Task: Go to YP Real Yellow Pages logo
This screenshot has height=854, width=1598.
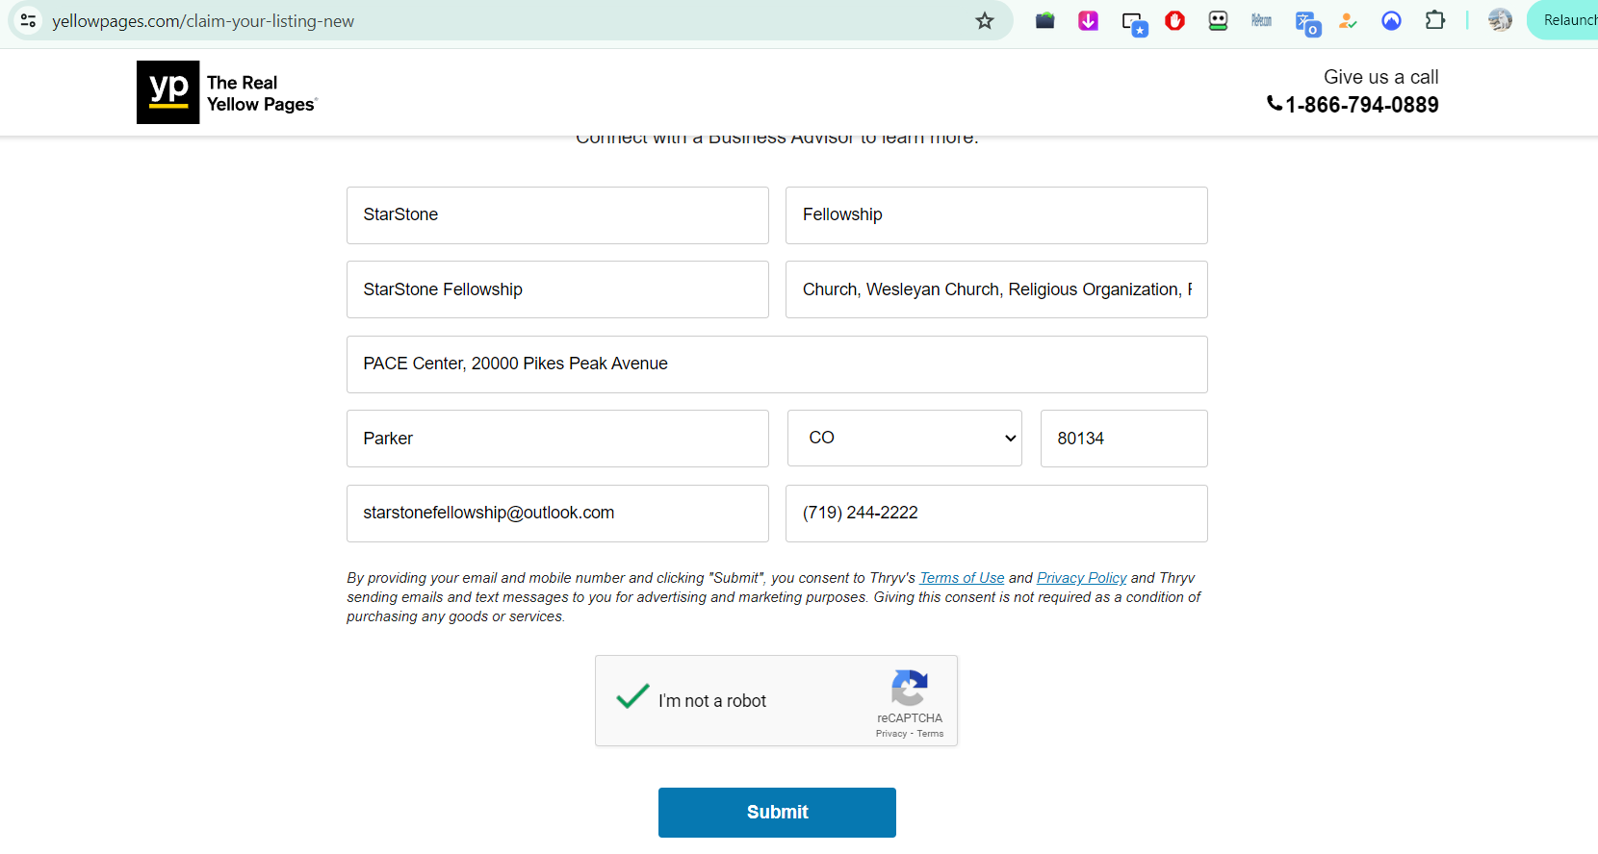Action: 227,92
